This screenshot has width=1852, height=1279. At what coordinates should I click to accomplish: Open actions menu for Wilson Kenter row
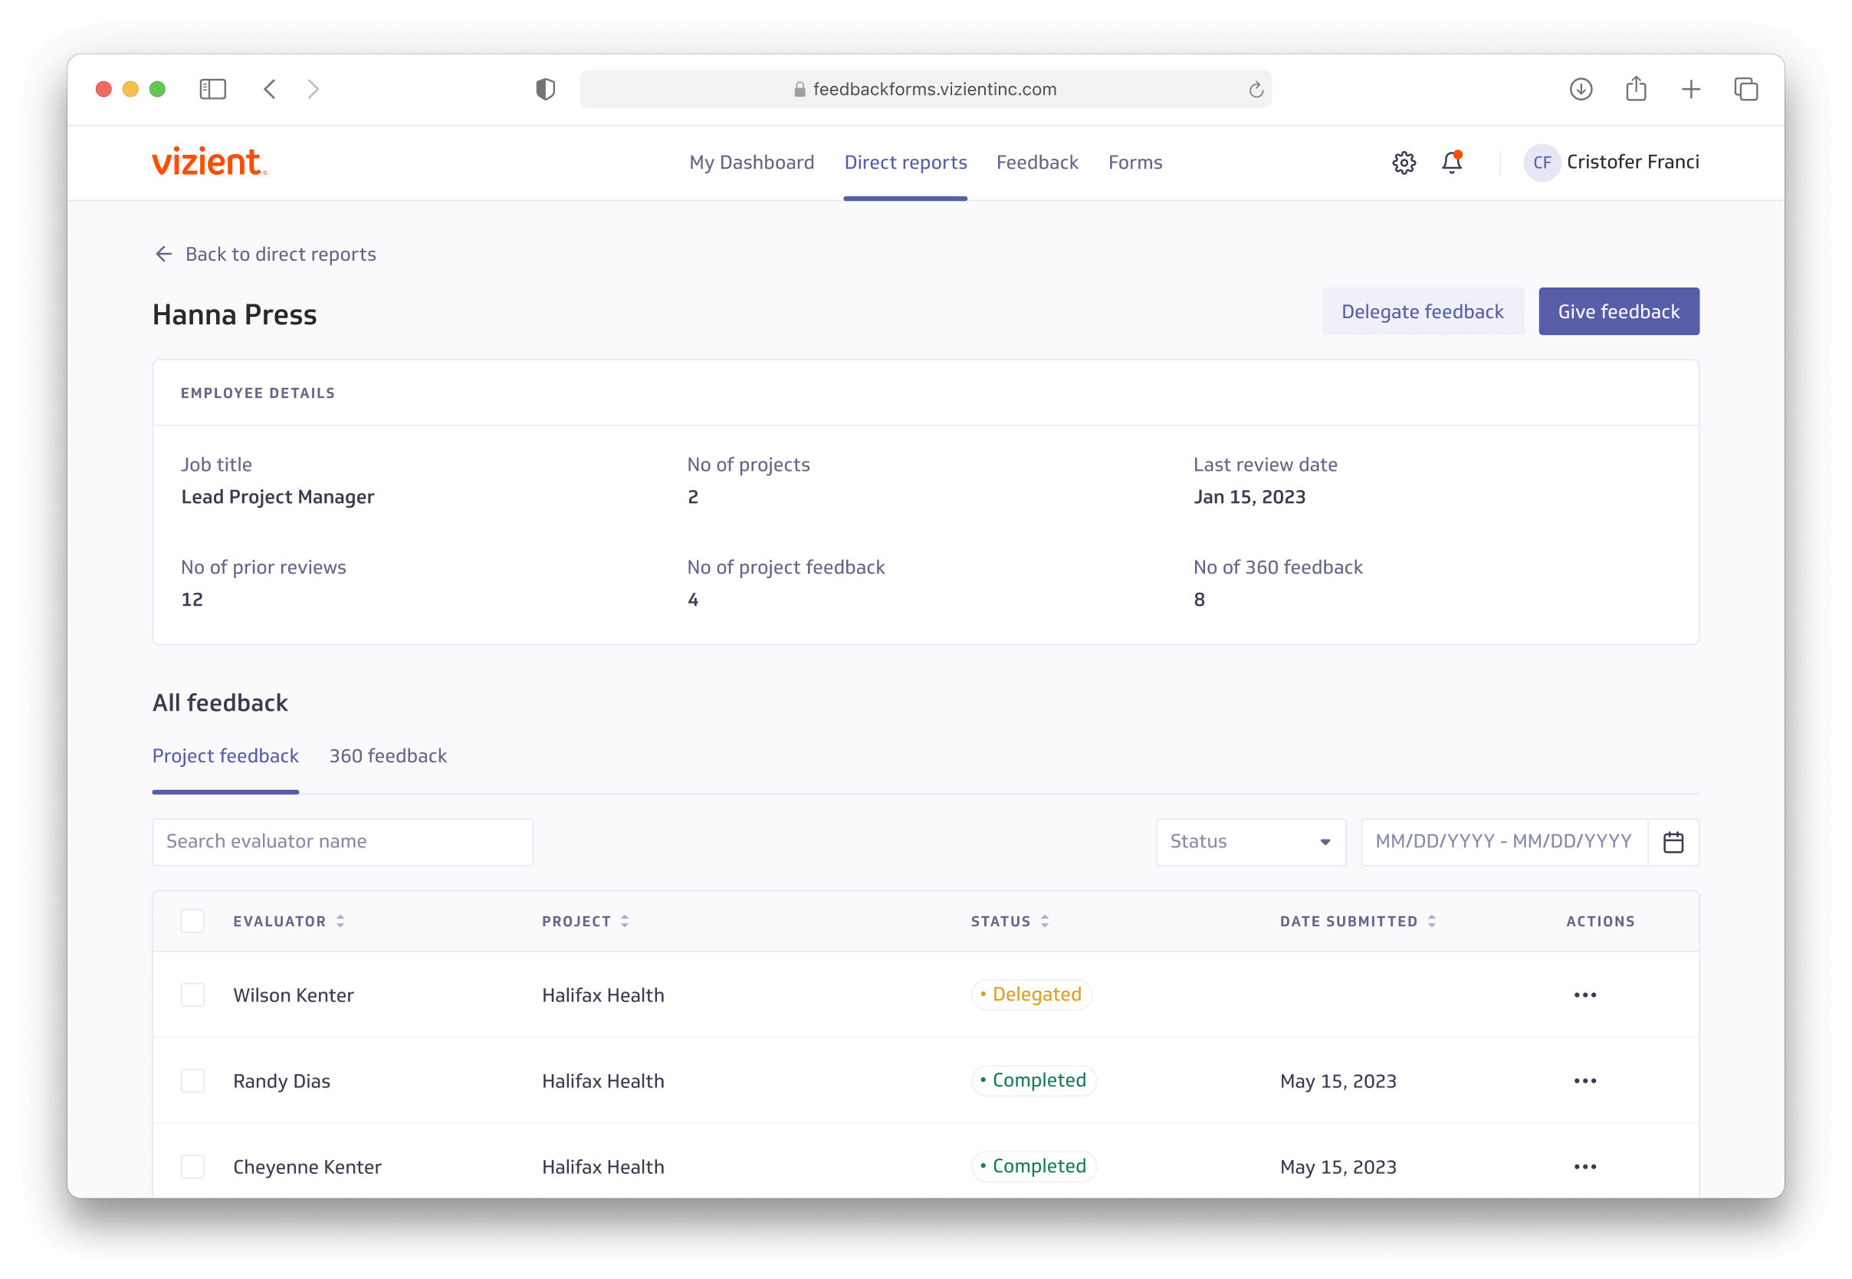tap(1584, 995)
